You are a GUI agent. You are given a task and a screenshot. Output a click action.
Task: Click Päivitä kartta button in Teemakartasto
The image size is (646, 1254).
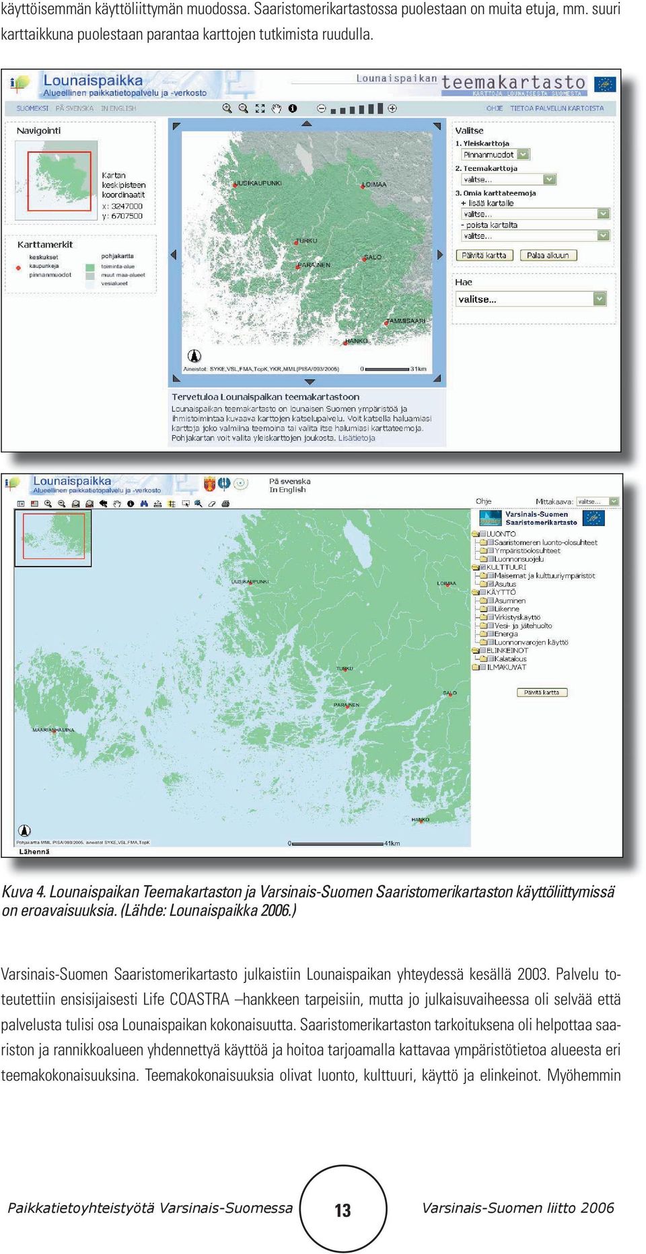click(485, 256)
